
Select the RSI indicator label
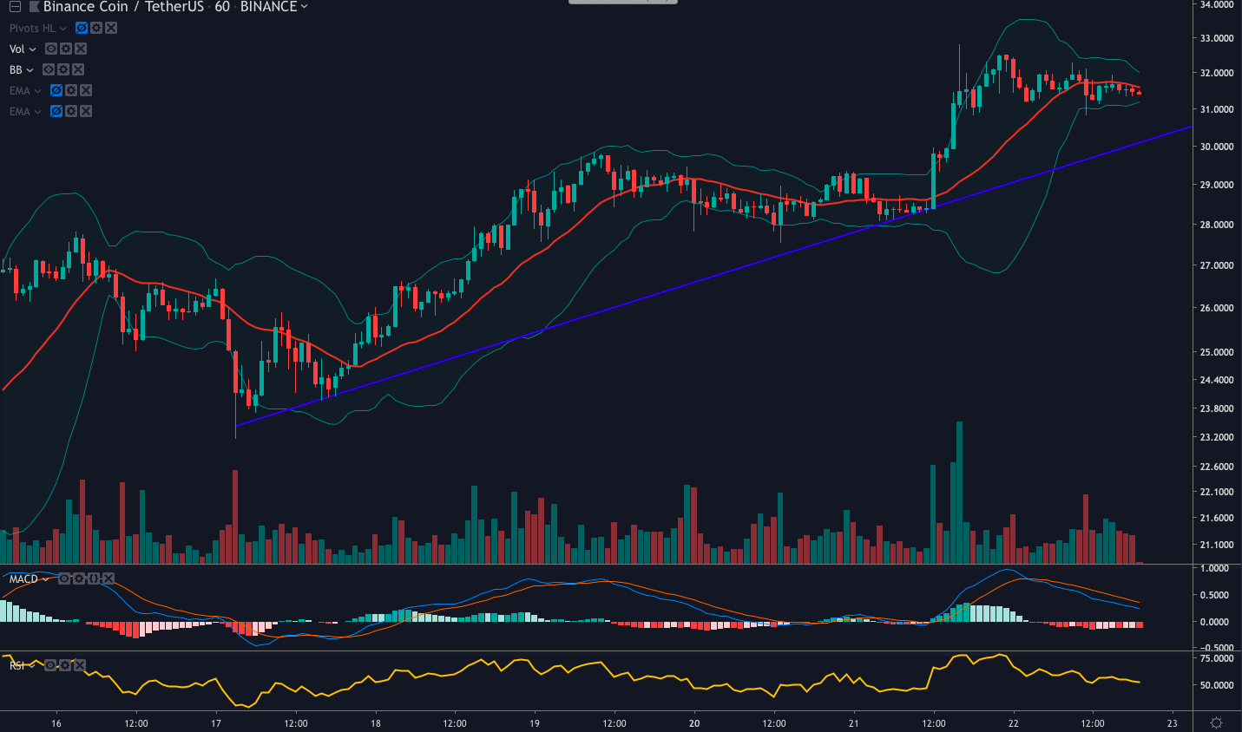(16, 664)
